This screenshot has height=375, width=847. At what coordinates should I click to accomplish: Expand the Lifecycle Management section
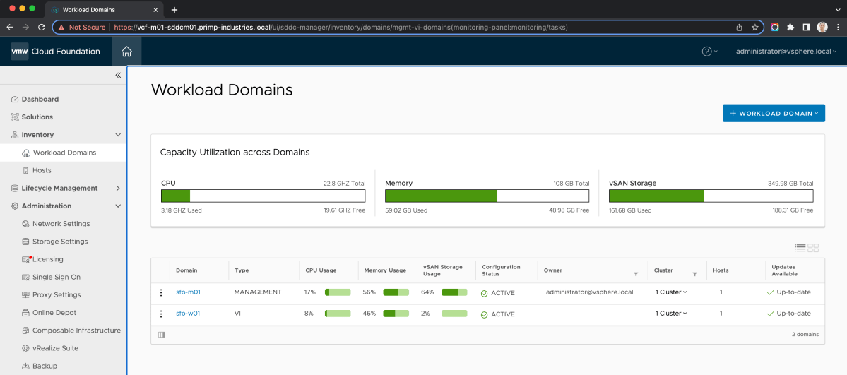[x=118, y=189]
